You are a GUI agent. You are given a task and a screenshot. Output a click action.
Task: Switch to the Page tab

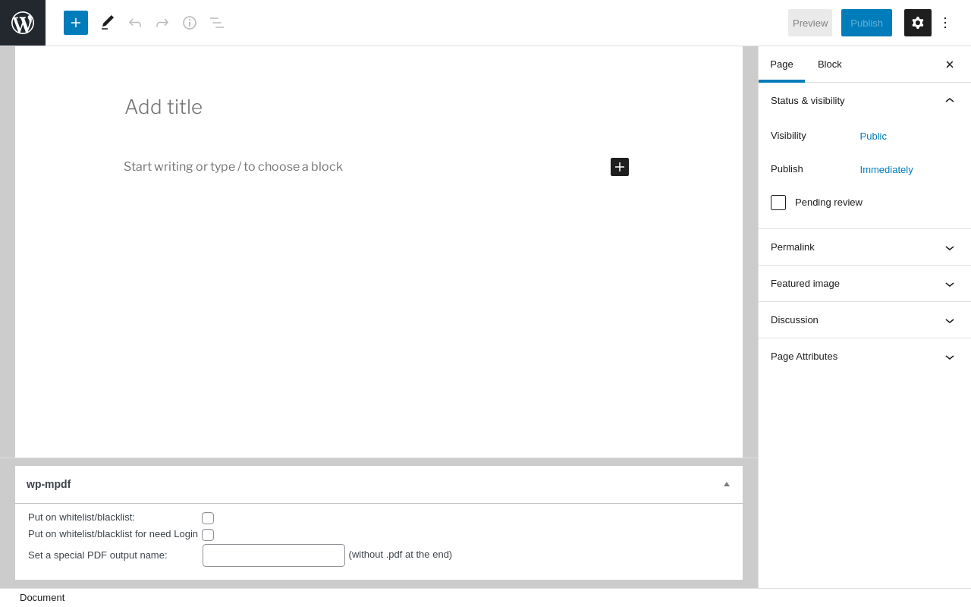781,64
